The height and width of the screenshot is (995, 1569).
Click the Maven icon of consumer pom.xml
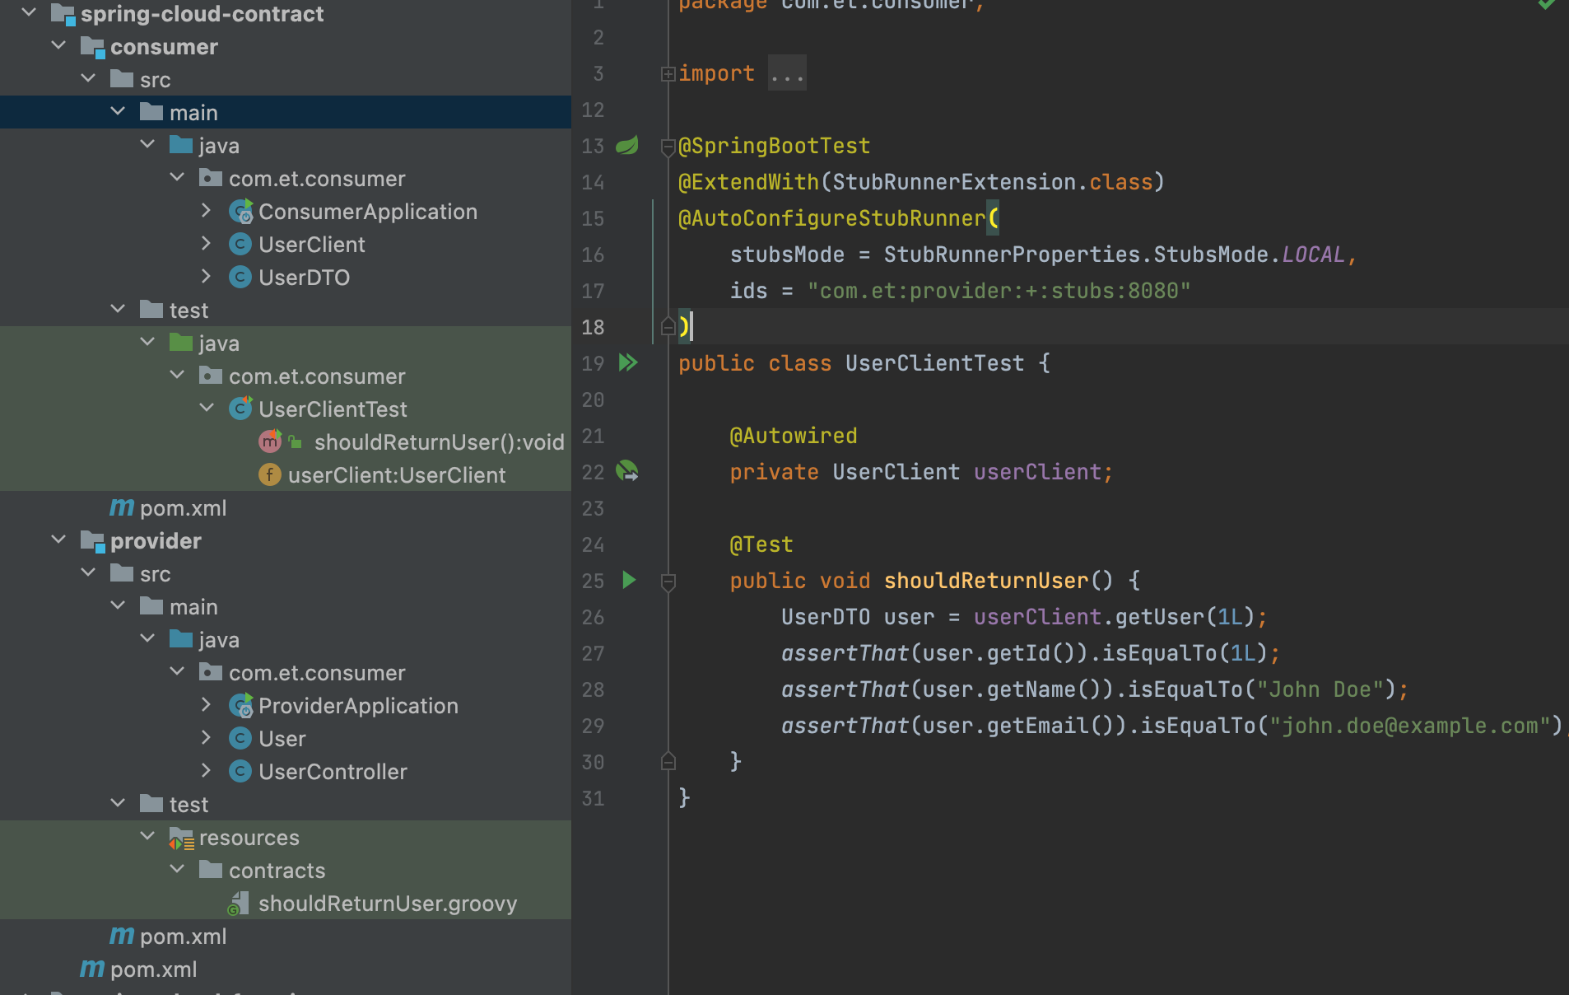(122, 508)
